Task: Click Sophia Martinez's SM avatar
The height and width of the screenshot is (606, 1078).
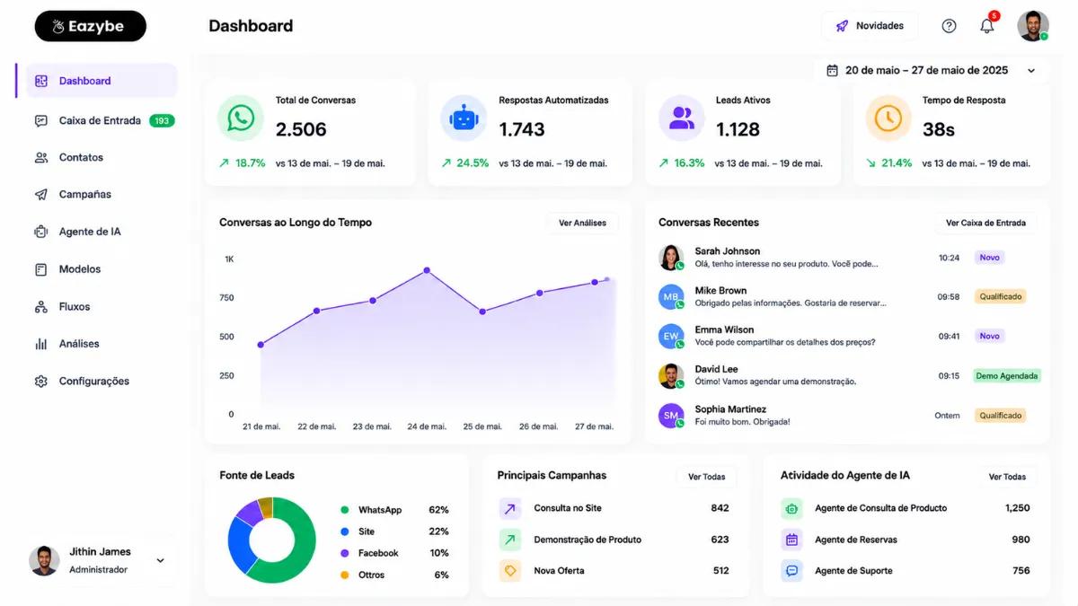Action: pos(670,415)
